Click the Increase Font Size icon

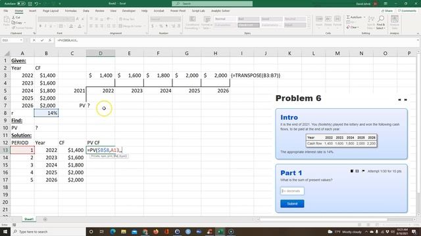coord(78,19)
